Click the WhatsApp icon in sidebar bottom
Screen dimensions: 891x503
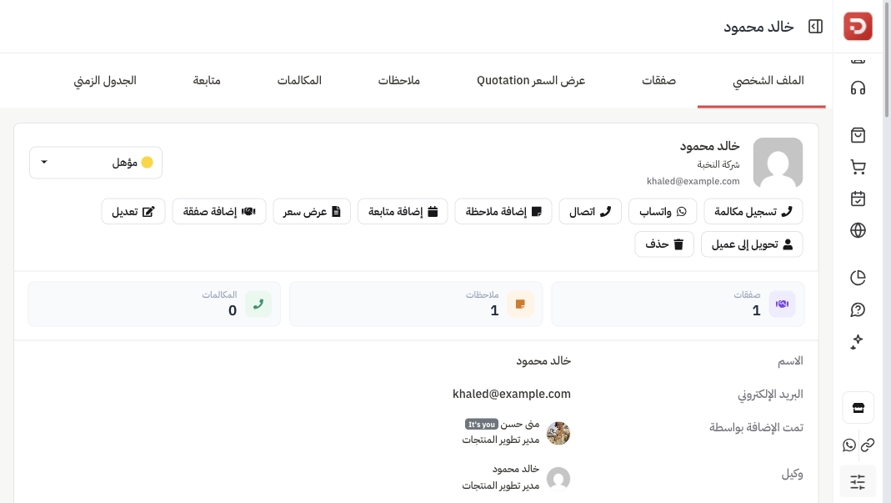[x=849, y=445]
